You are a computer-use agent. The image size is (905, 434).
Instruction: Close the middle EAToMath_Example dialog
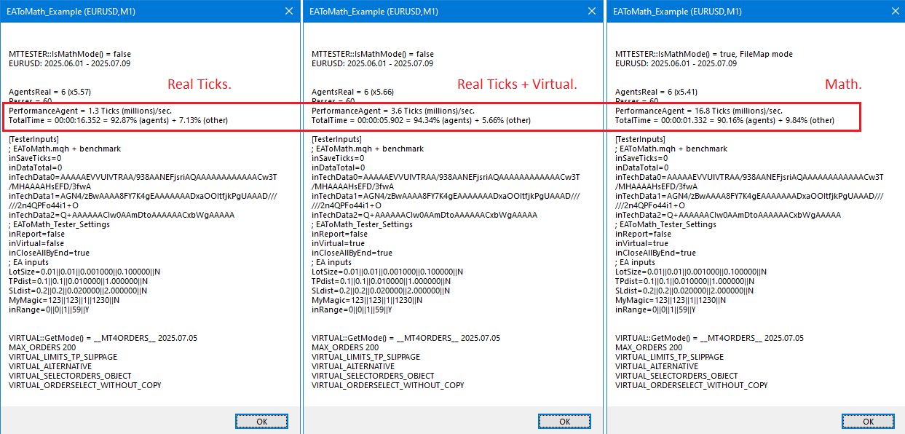[x=591, y=11]
